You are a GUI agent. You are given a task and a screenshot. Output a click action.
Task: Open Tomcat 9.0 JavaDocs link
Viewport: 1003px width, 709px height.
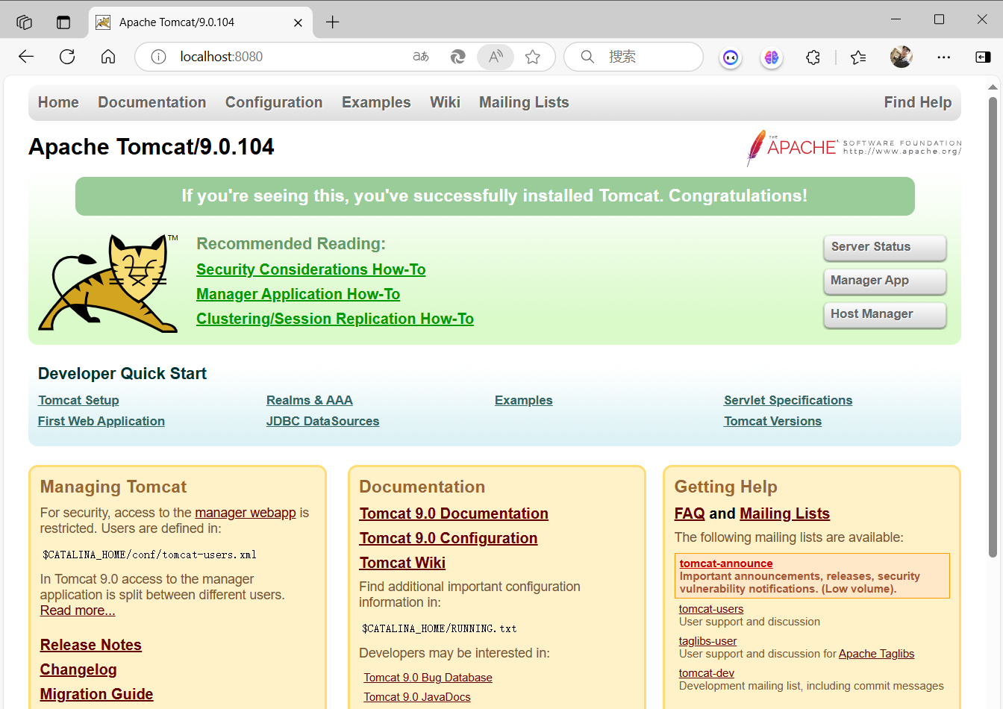(417, 697)
